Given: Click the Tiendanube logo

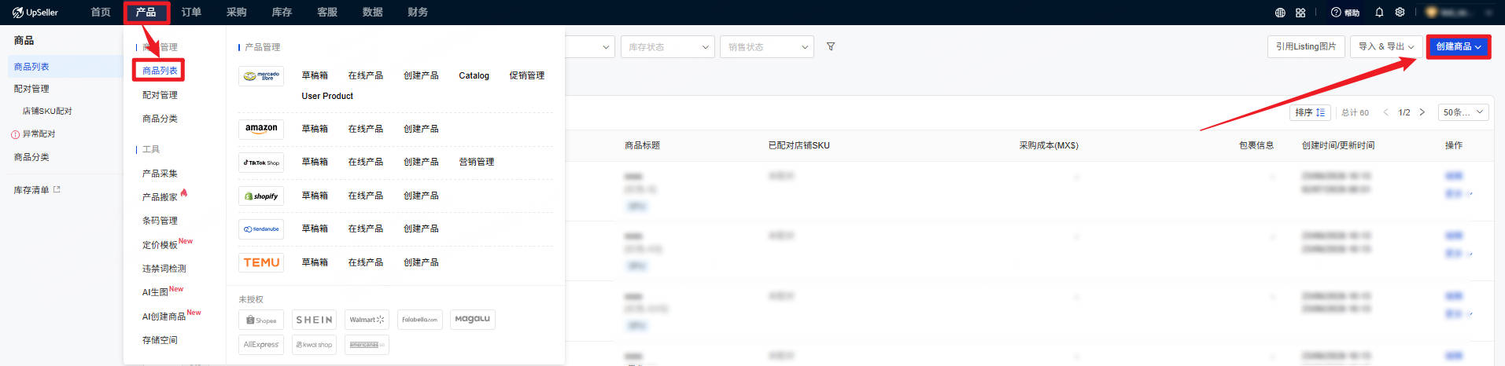Looking at the screenshot, I should point(261,229).
